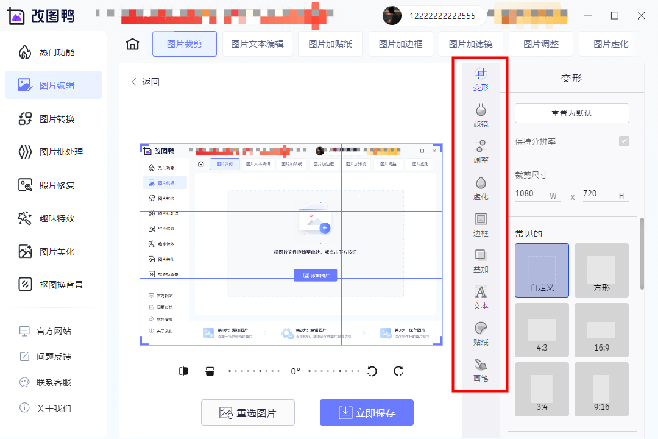Viewport: 658px width, 439px height.
Task: Select the 方形 crop preset
Action: coord(601,271)
